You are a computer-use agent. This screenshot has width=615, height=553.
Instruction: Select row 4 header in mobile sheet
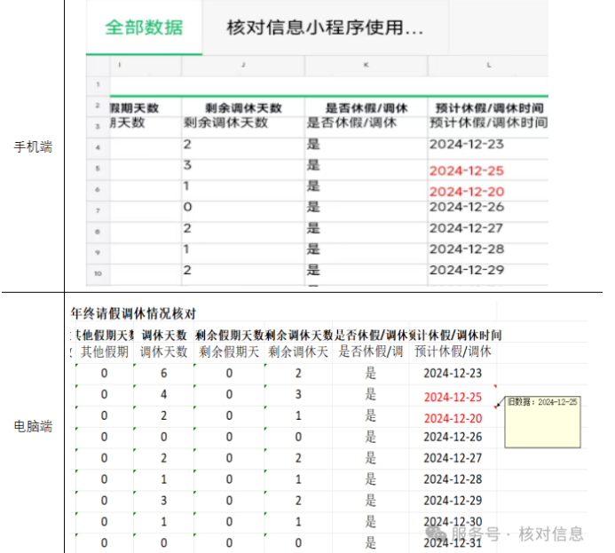click(98, 147)
